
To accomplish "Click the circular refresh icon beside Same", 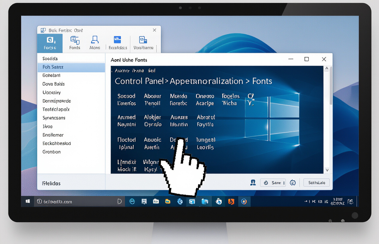I will click(x=293, y=183).
